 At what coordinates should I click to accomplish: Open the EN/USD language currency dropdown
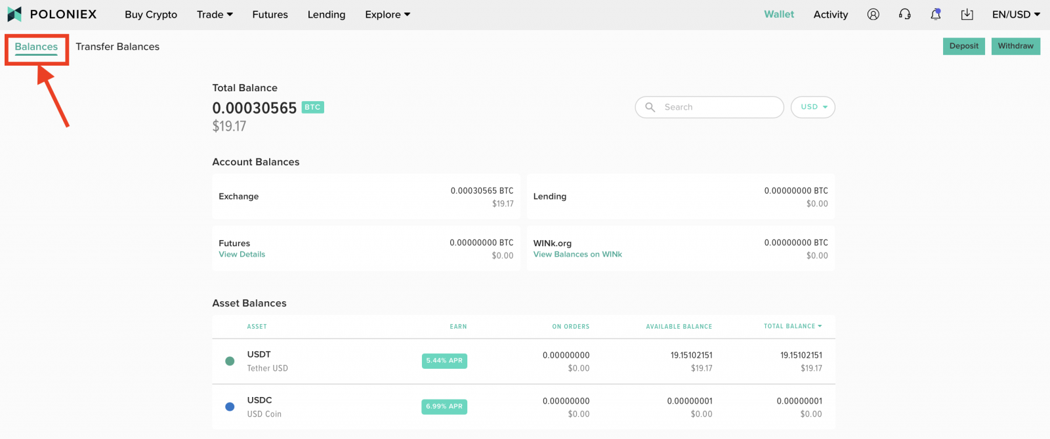[1016, 14]
